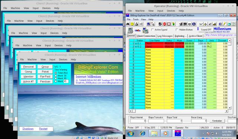The image size is (238, 139).
Task: Open the Exploring tab
Action: tap(180, 36)
